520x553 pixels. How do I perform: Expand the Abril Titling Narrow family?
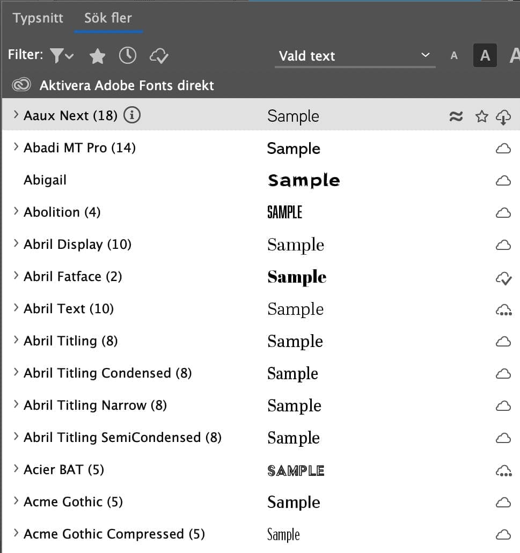(x=16, y=404)
